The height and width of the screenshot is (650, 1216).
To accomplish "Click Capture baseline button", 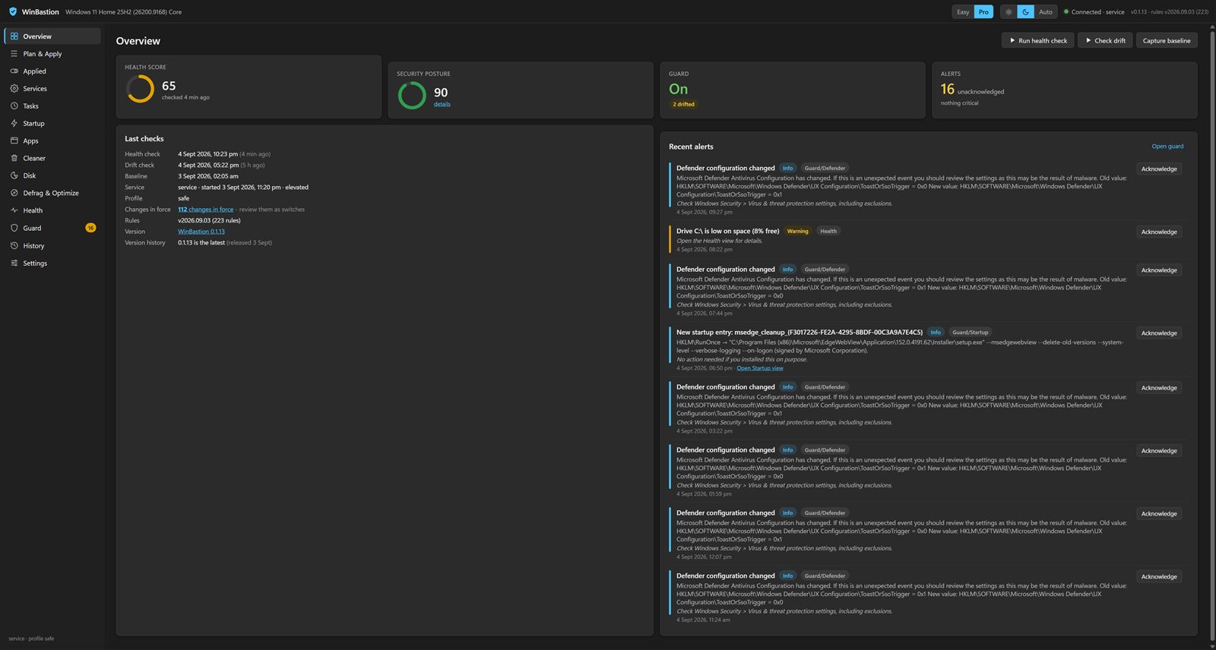I will pos(1167,40).
